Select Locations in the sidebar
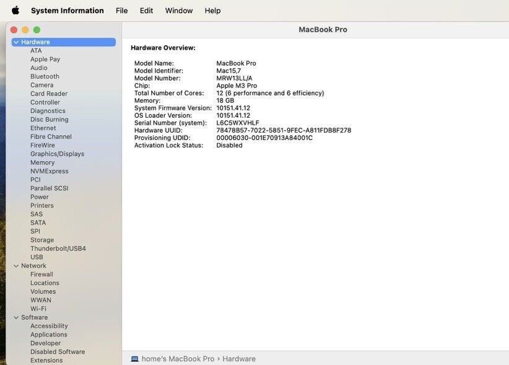Screen dimensions: 509x365 click(x=45, y=283)
